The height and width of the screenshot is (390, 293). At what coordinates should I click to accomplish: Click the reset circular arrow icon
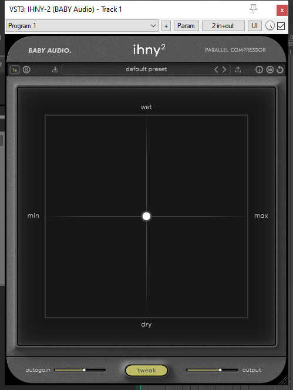coord(280,70)
